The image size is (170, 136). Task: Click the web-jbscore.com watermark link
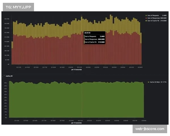click(150, 129)
